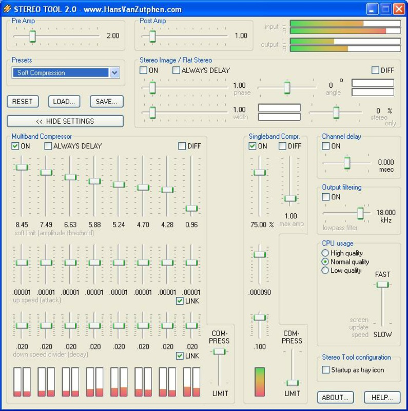This screenshot has height=411, width=408.
Task: Click the angle slider handle
Action: click(x=287, y=88)
